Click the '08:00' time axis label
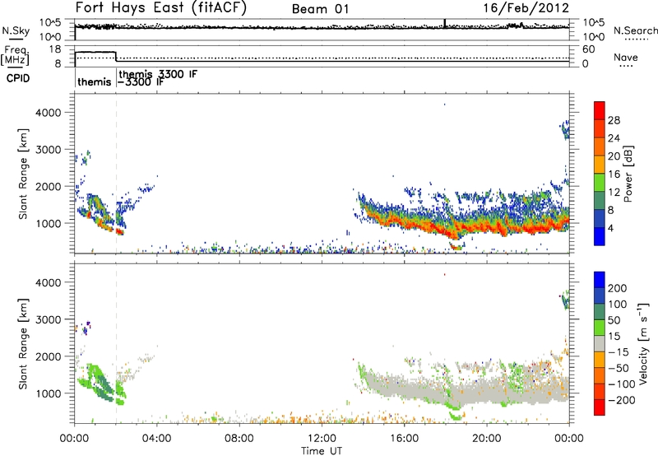The width and height of the screenshot is (658, 456). pyautogui.click(x=239, y=439)
